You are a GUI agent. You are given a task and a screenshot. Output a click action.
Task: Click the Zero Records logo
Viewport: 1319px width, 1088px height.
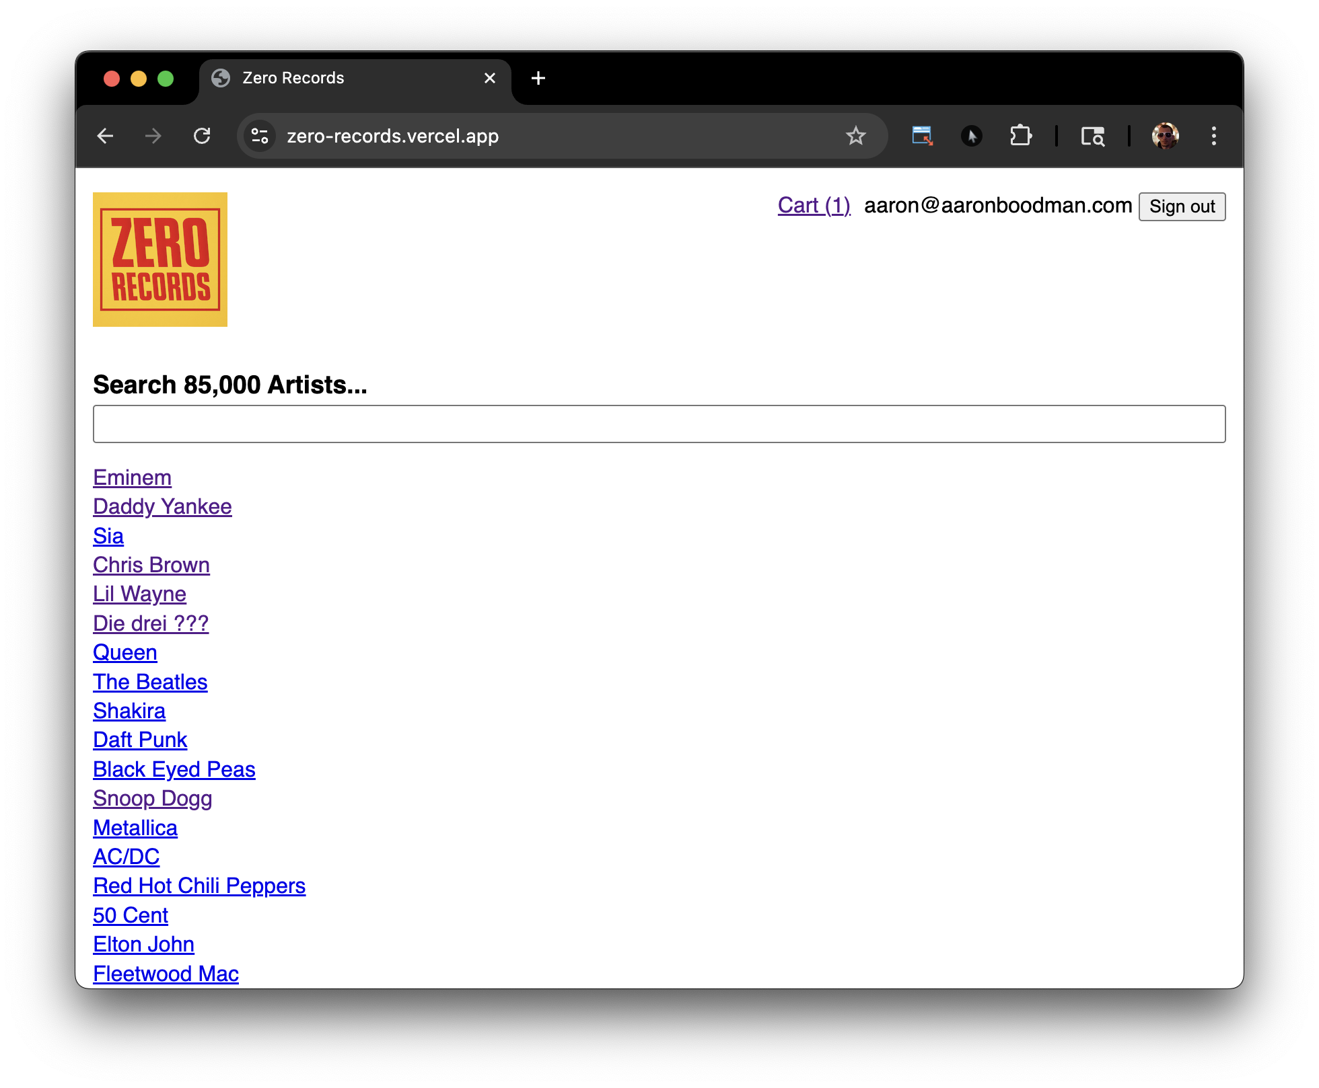[160, 260]
